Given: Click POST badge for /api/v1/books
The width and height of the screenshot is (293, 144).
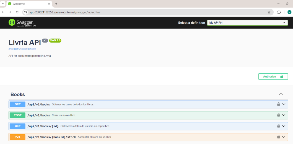Looking at the screenshot, I should (17, 115).
